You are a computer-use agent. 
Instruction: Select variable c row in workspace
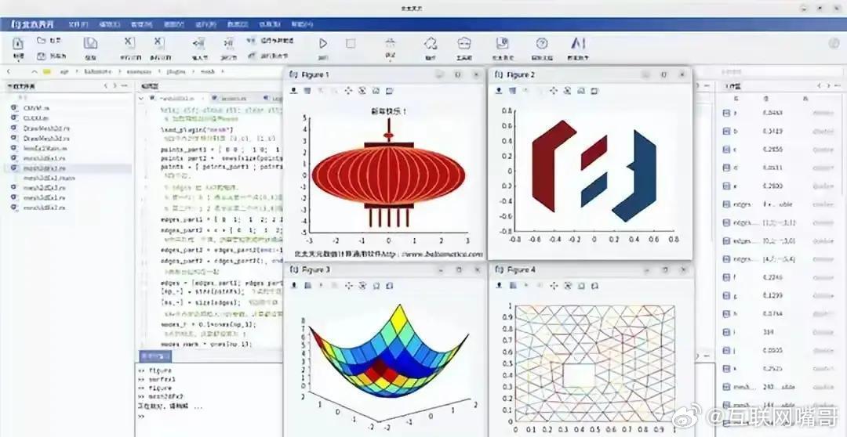pyautogui.click(x=779, y=150)
